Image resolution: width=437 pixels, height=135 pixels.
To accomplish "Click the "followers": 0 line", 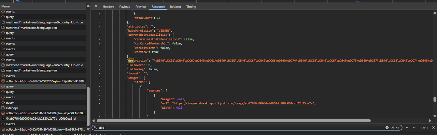I will click(x=139, y=65).
